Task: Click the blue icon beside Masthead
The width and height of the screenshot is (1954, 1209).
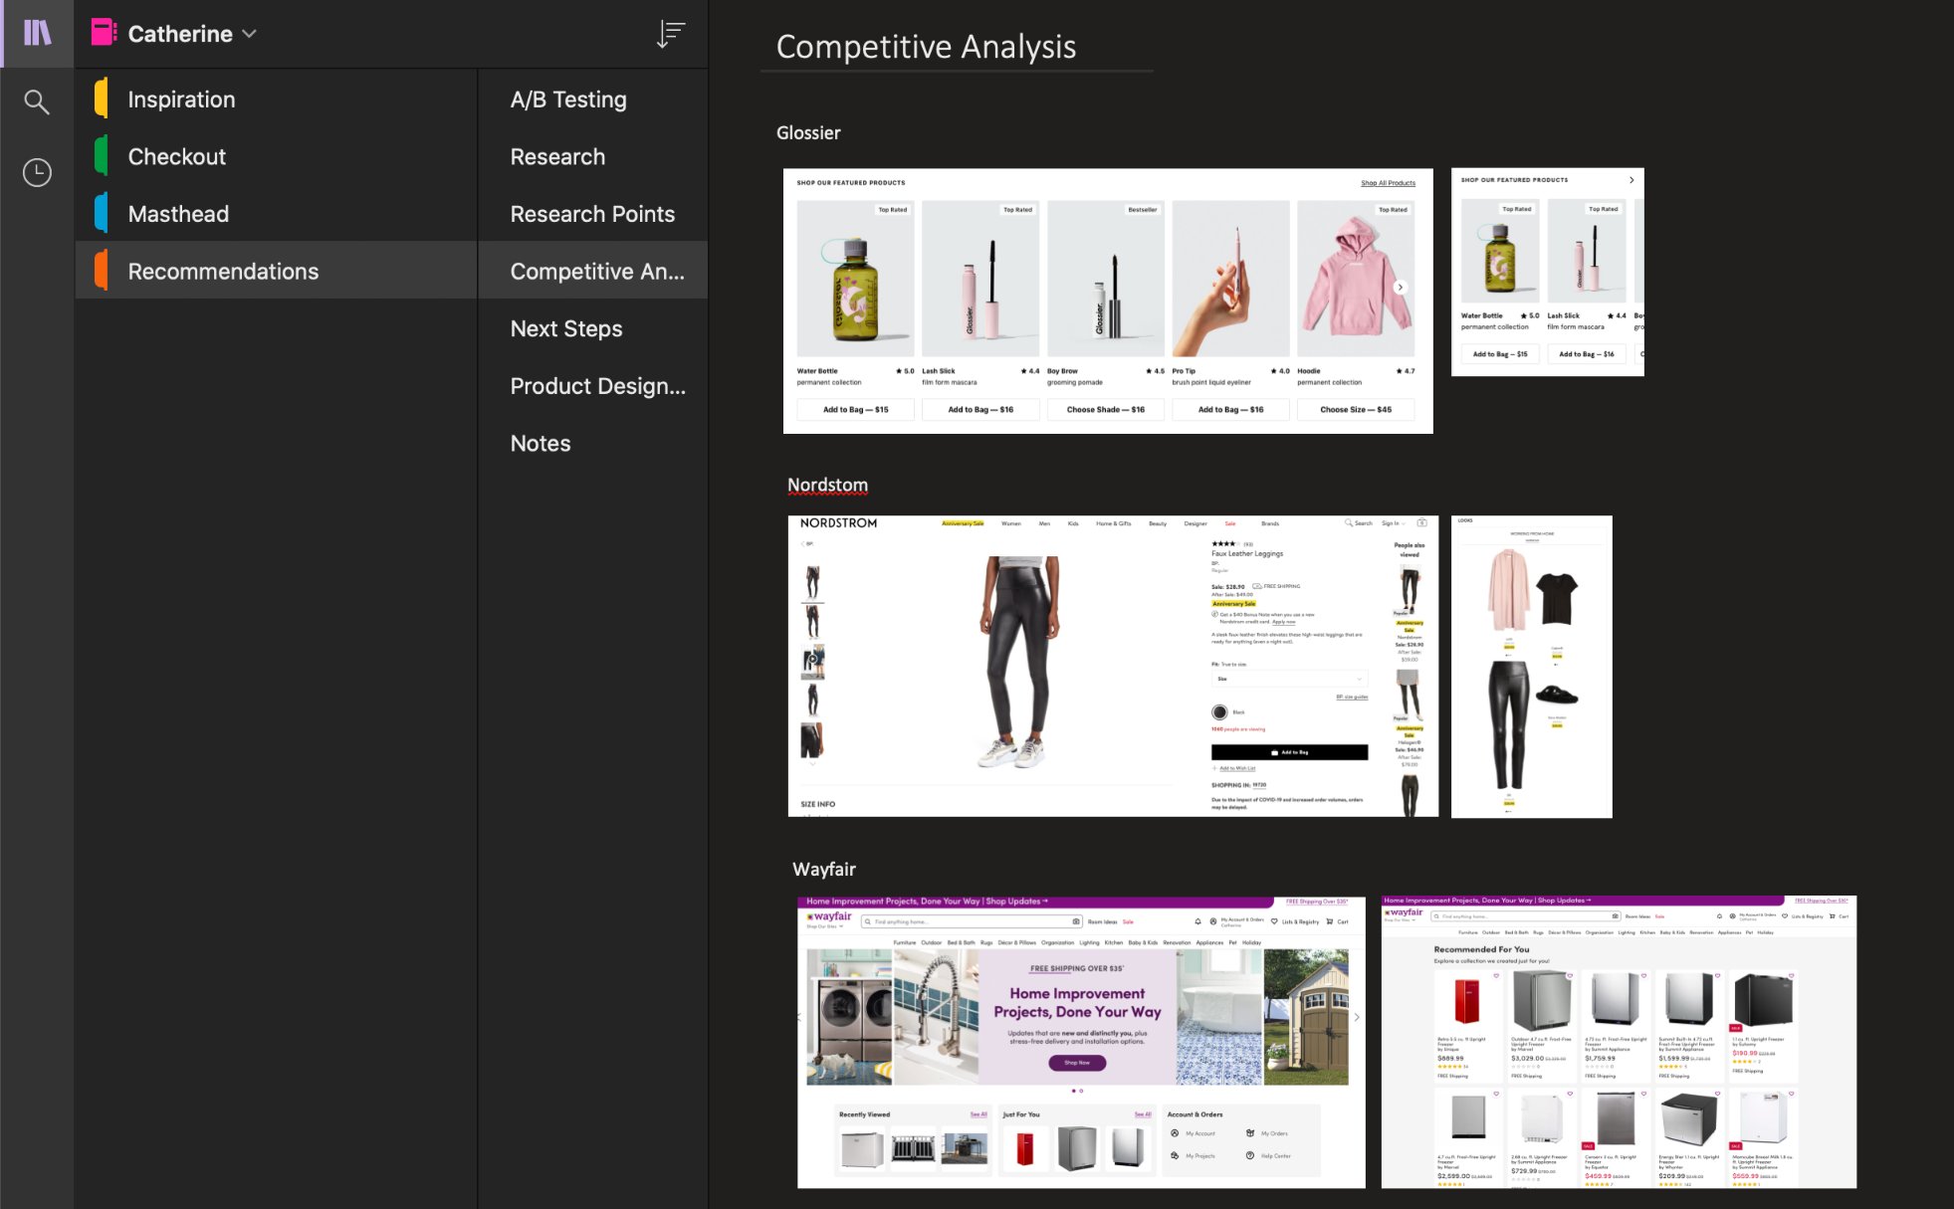Action: click(x=101, y=213)
